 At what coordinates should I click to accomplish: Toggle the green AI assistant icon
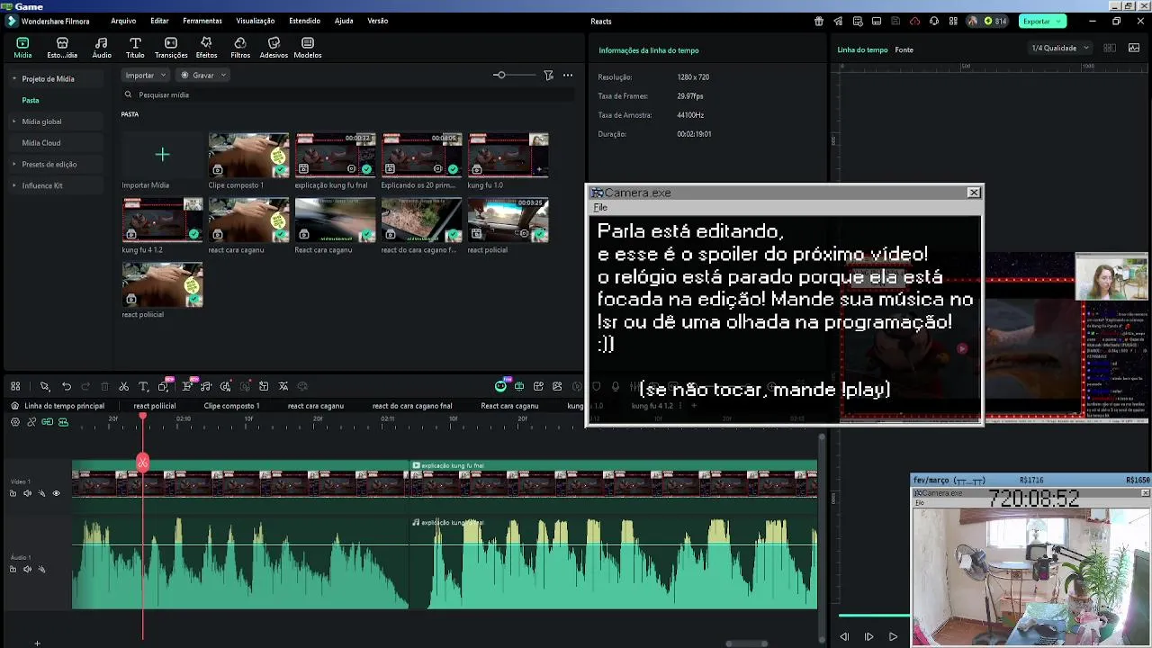point(500,386)
